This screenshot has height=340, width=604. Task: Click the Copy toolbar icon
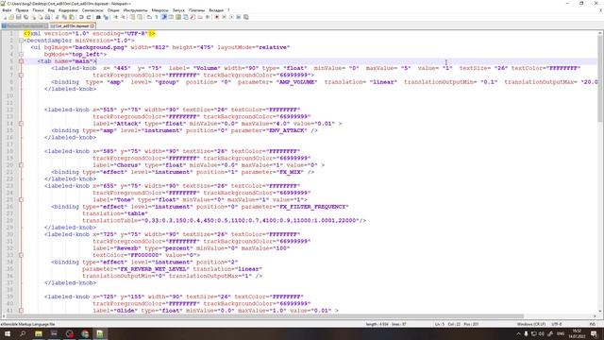tap(64, 17)
